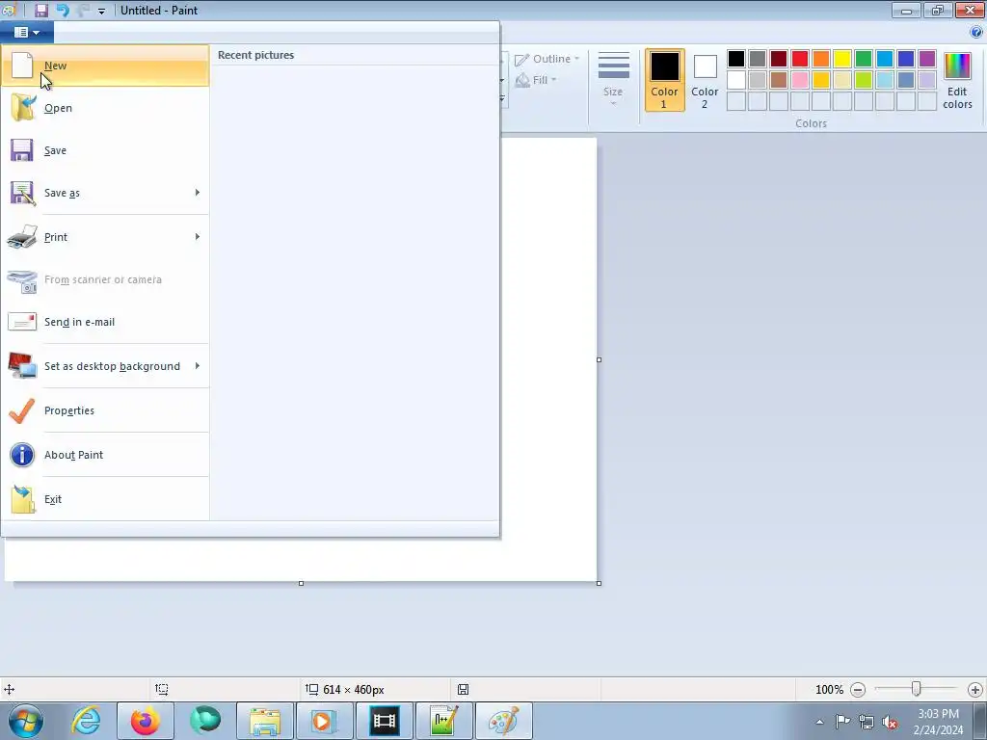Open Windows Media Player on taskbar

(325, 721)
